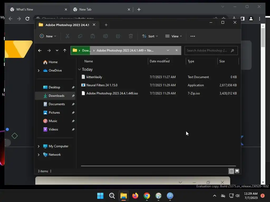The image size is (270, 202).
Task: Open Google Chrome from the taskbar
Action: [147, 196]
